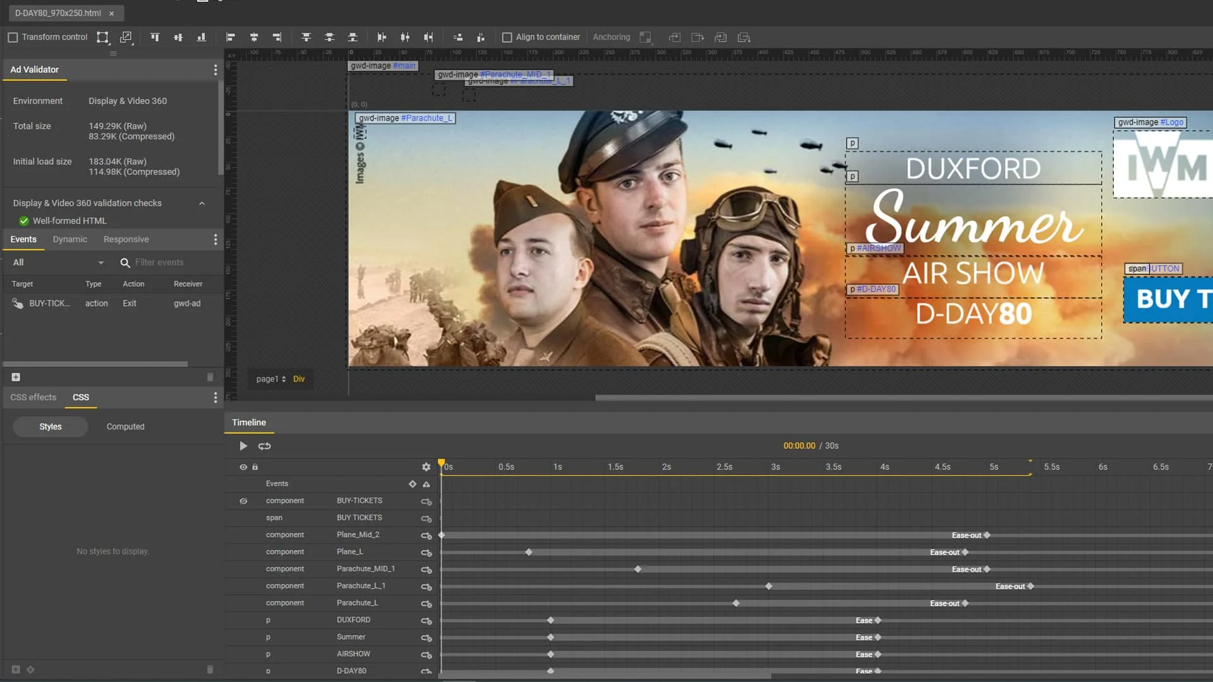
Task: Open the Anchoring position selector
Action: [x=646, y=37]
